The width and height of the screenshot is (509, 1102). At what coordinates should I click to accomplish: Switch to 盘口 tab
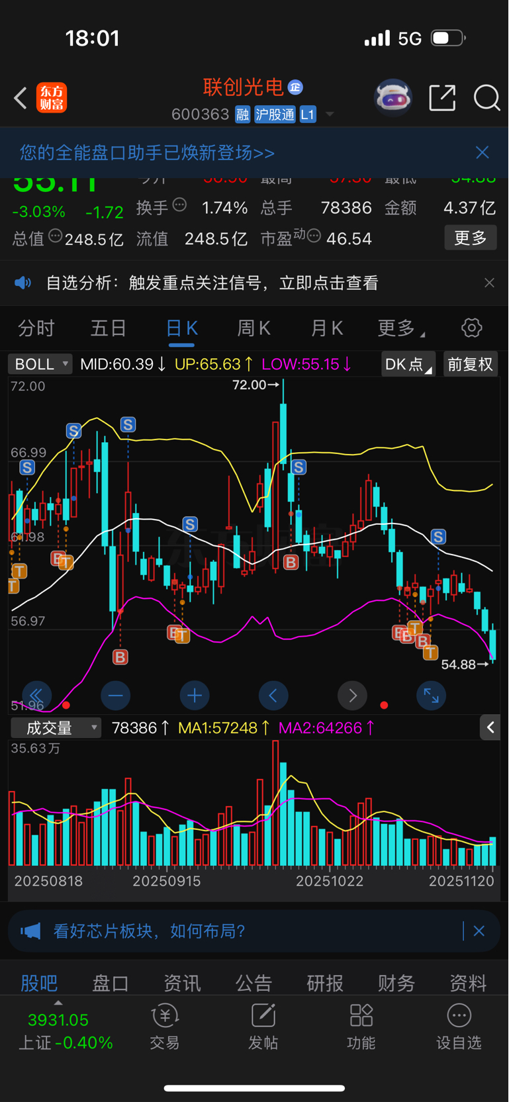pyautogui.click(x=111, y=983)
